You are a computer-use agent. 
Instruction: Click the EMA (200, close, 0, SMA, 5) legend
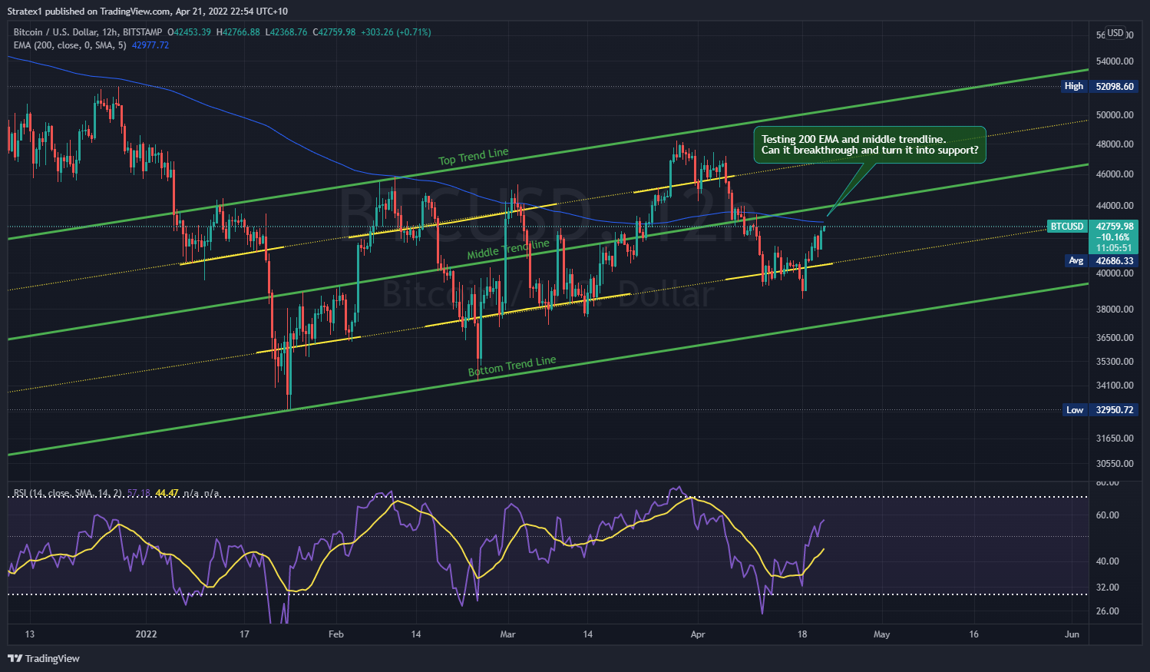(x=70, y=45)
